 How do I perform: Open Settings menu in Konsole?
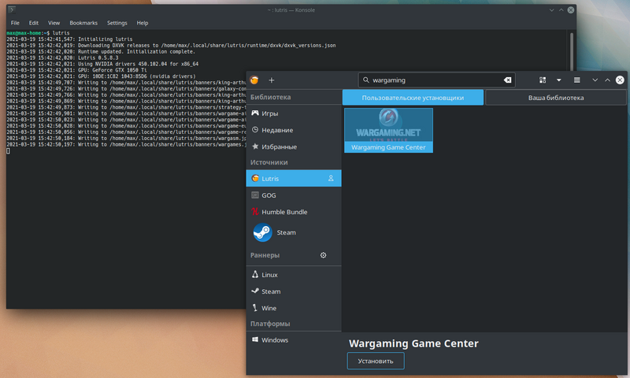[x=117, y=23]
